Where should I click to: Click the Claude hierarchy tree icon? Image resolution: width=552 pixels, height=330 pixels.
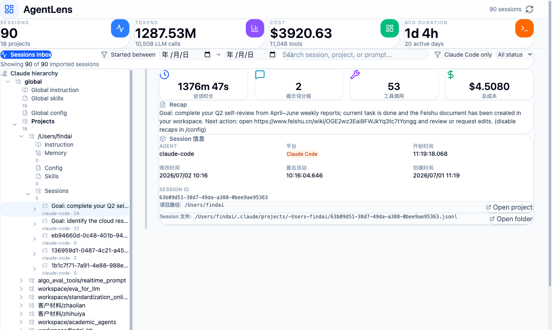coord(4,73)
